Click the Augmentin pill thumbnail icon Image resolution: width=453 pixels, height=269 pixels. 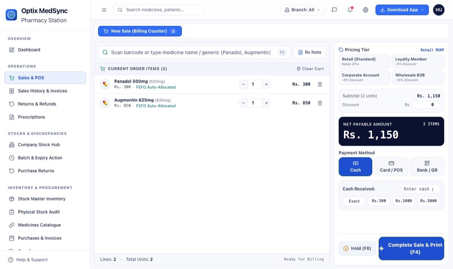point(105,102)
